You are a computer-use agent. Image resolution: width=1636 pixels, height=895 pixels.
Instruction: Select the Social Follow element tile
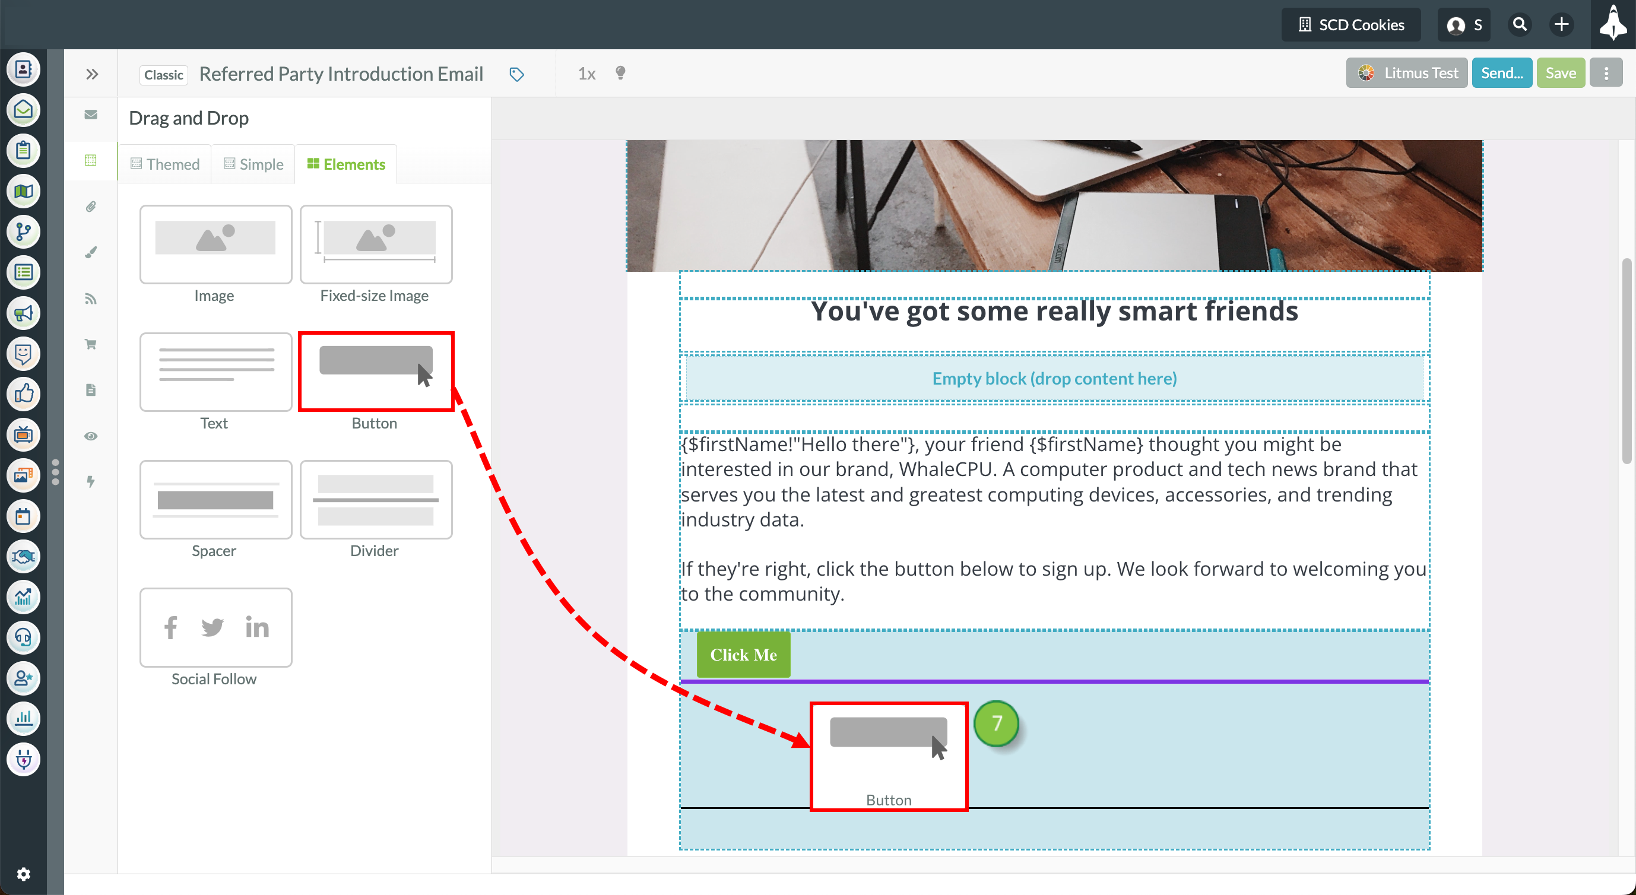pyautogui.click(x=215, y=627)
